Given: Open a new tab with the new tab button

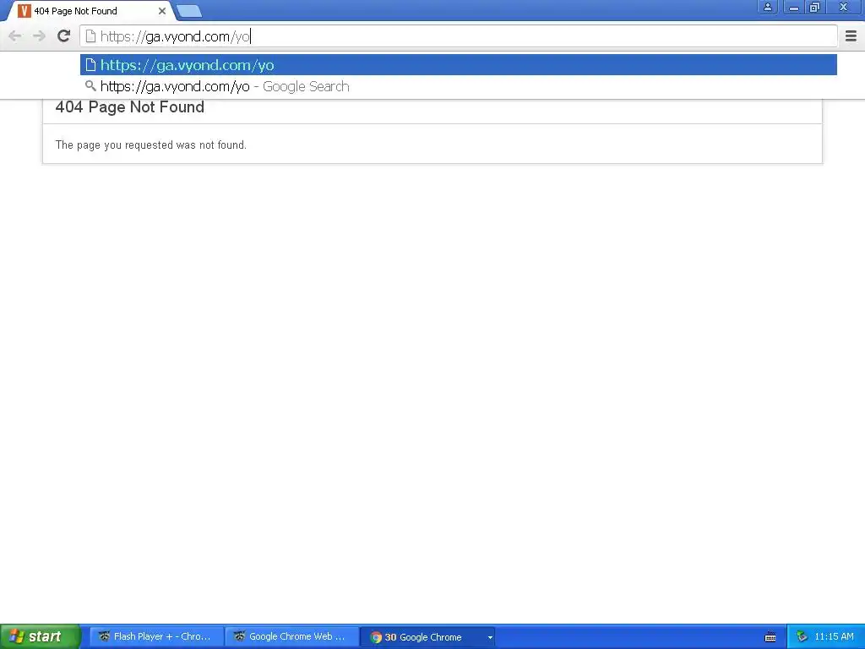Looking at the screenshot, I should coord(189,11).
